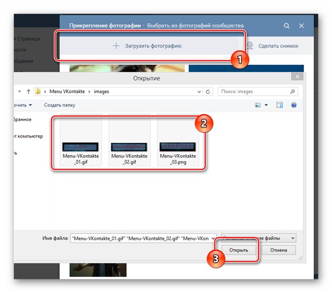Click the change view icon
The width and height of the screenshot is (332, 293).
[x=257, y=105]
